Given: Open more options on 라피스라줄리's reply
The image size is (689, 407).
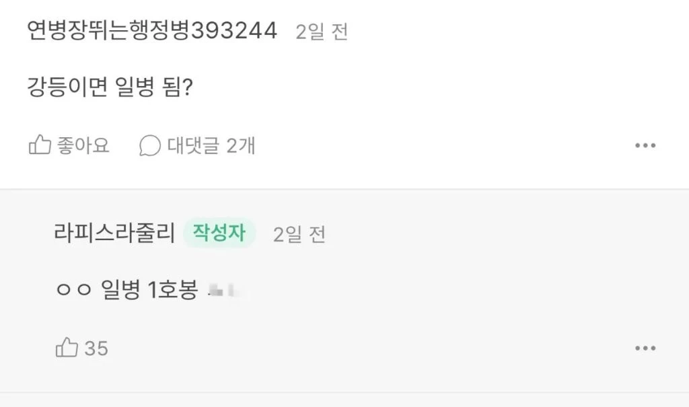Looking at the screenshot, I should [x=645, y=348].
